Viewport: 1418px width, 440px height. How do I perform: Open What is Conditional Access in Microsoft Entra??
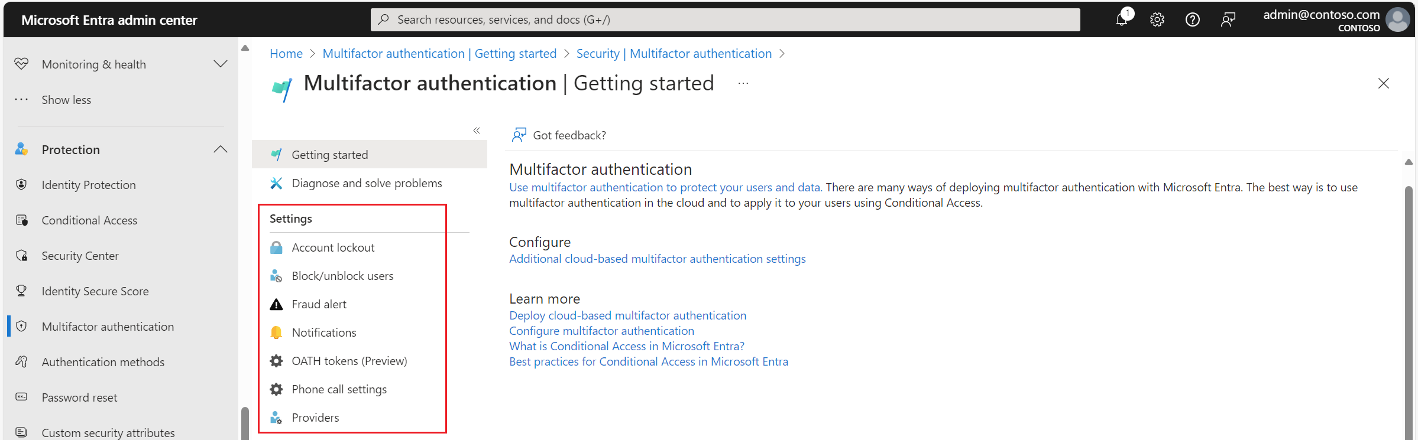627,346
